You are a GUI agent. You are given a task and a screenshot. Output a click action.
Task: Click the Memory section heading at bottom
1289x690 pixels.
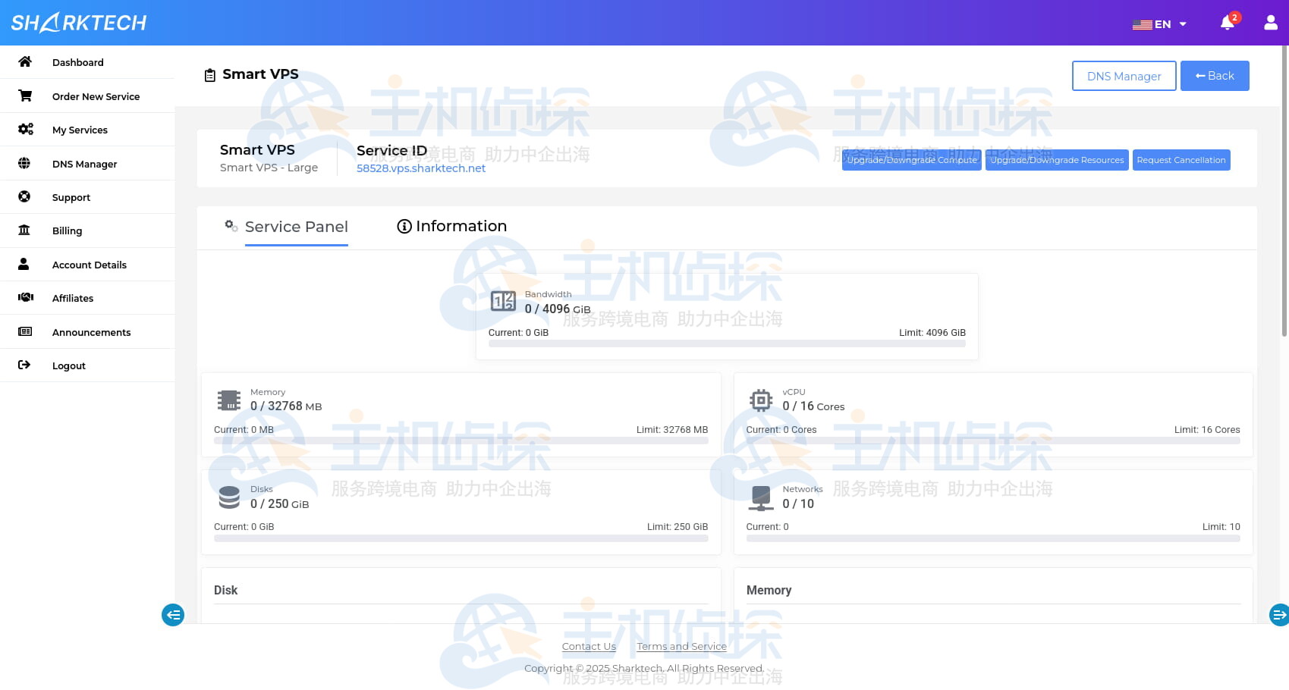(x=769, y=590)
